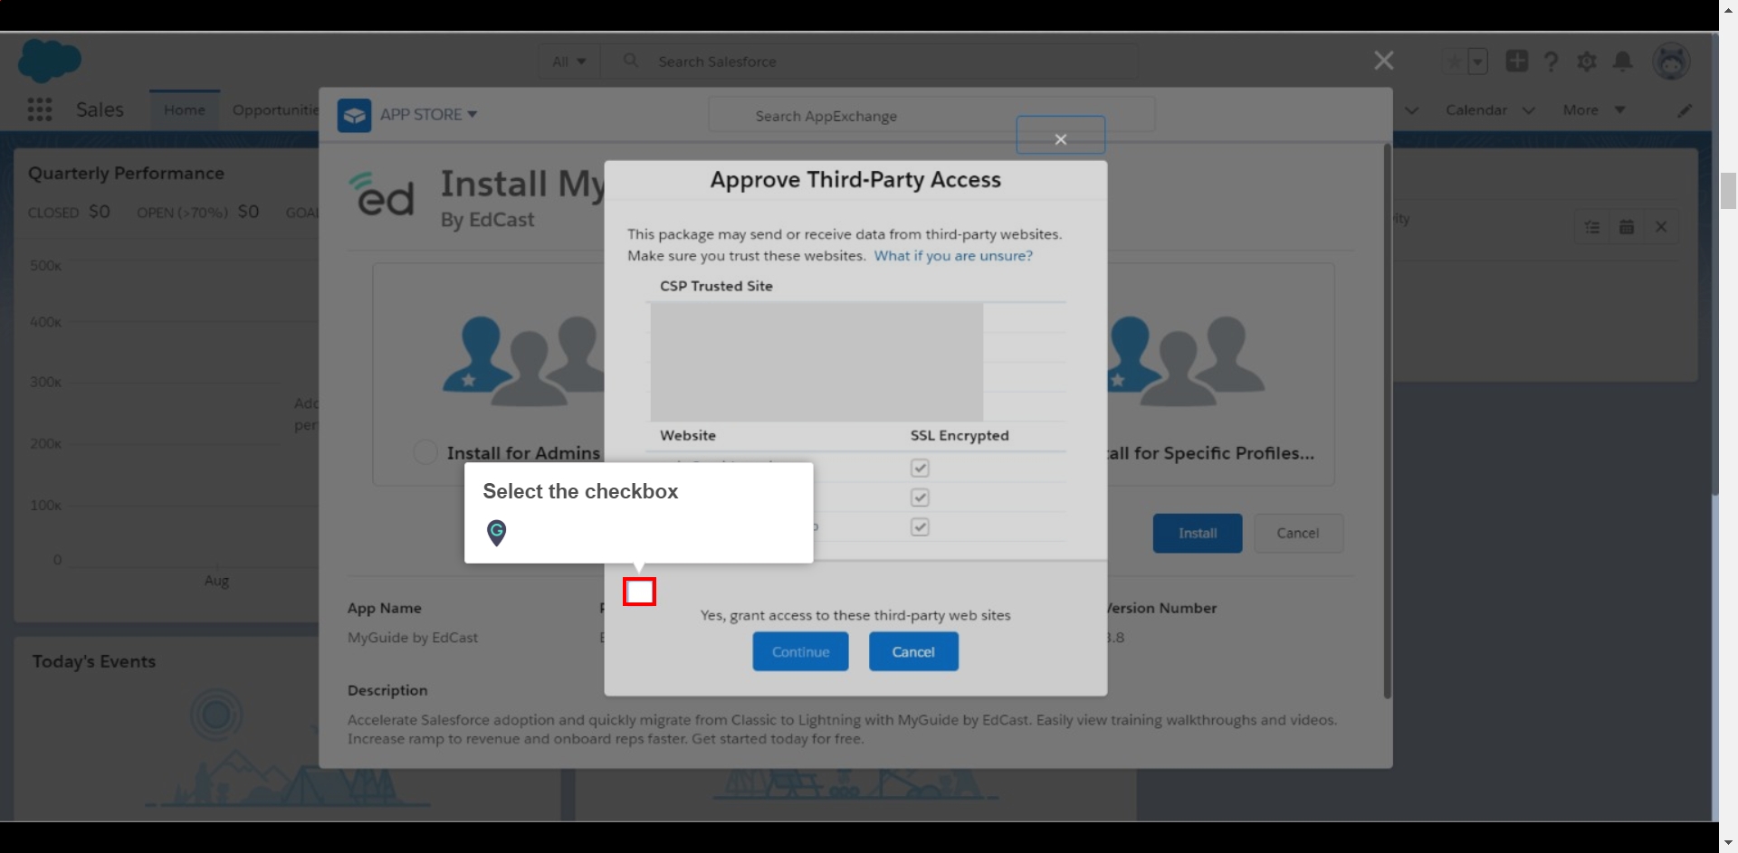Toggle the second SSL Encrypted checkbox

coord(920,498)
